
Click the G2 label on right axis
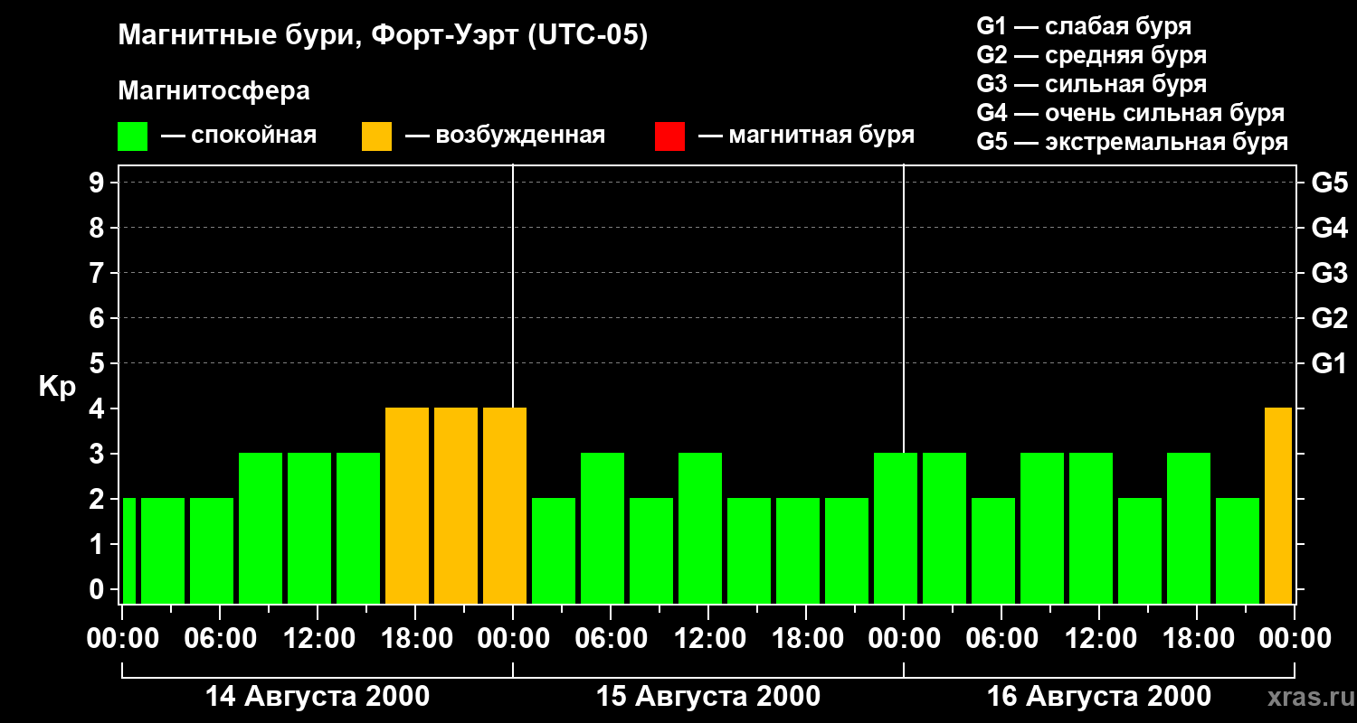tap(1329, 318)
